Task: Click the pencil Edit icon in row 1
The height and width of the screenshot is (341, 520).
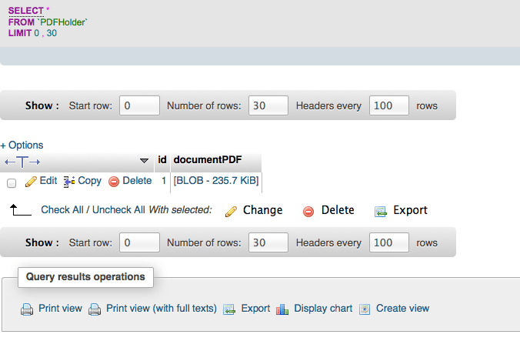Action: coord(31,182)
